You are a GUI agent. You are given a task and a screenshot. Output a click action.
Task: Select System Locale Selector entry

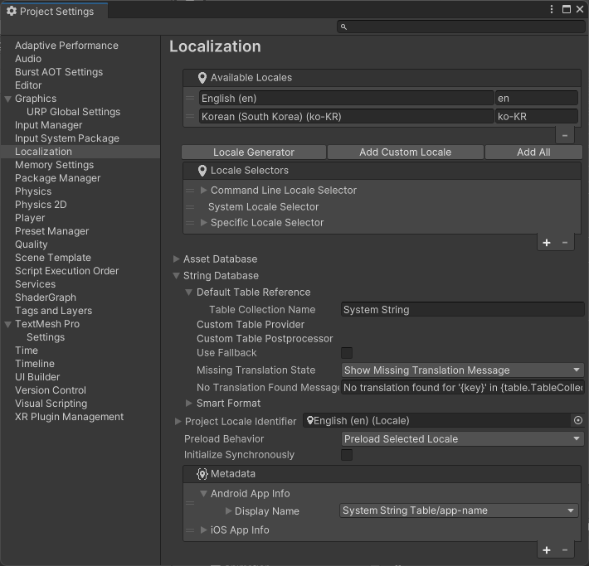pyautogui.click(x=263, y=207)
